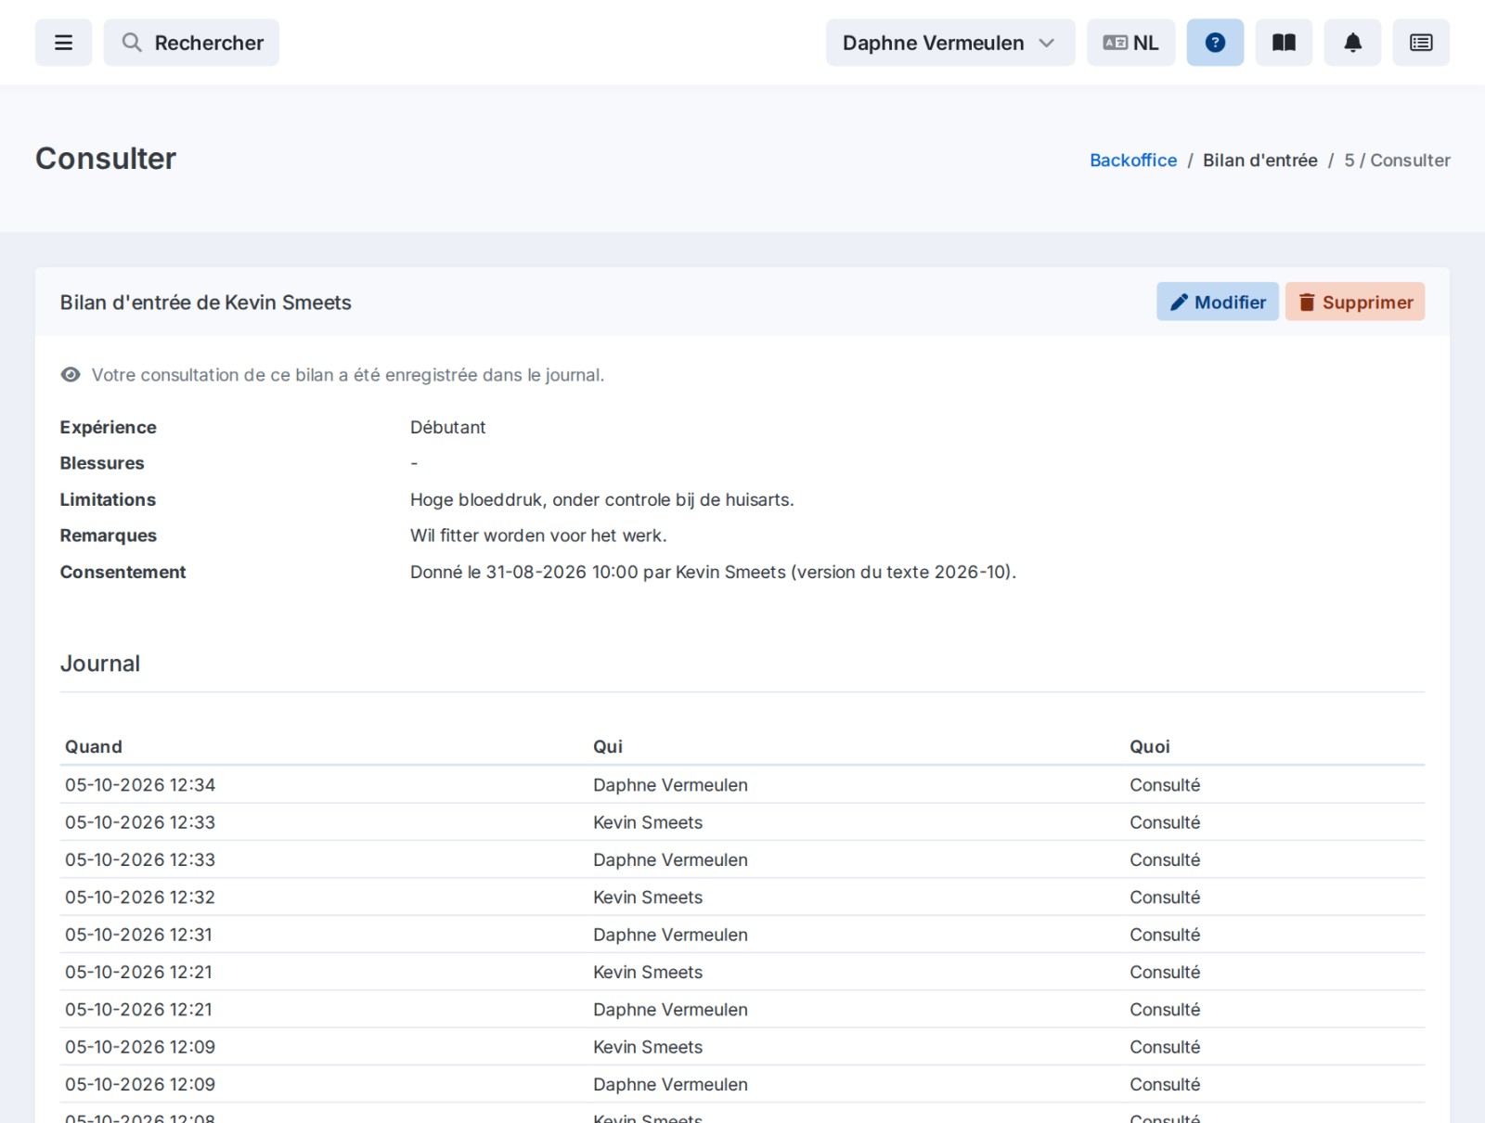
Task: Click Kevin Smeets in the 12:32 row
Action: [x=648, y=897]
